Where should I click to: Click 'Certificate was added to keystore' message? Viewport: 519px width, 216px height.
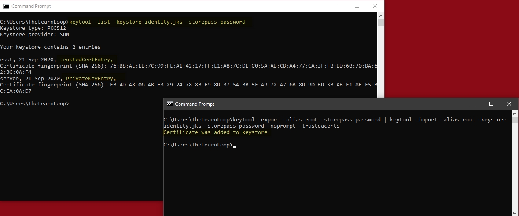pyautogui.click(x=215, y=132)
